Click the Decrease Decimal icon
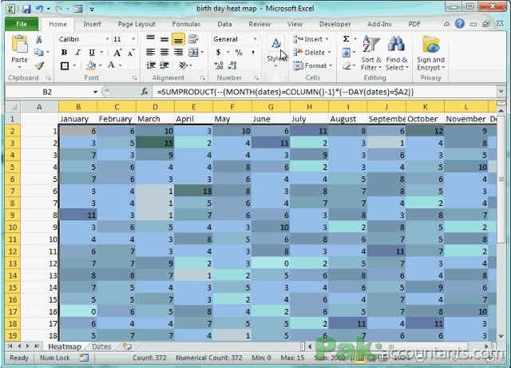The image size is (511, 368). (x=232, y=65)
